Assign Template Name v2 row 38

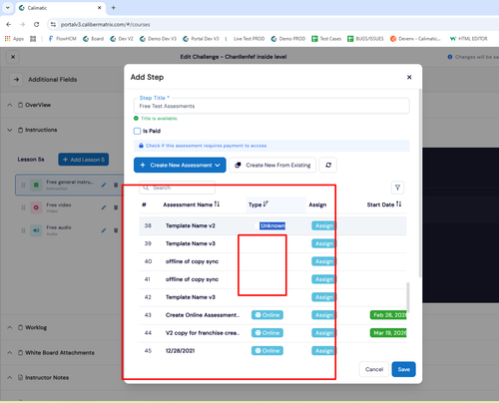tap(323, 225)
